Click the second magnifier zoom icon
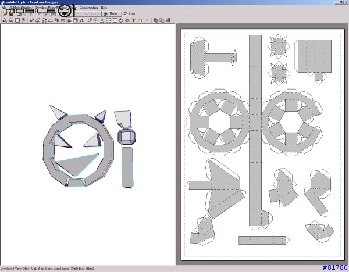Screen dimensions: 349x272 (x=11, y=20)
